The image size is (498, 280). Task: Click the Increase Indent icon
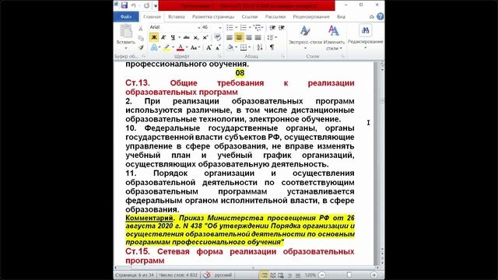(x=282, y=28)
